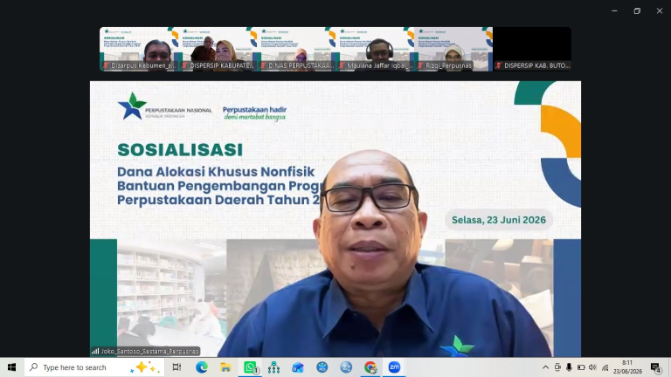Click the Windows Start button
This screenshot has width=671, height=377.
click(11, 367)
